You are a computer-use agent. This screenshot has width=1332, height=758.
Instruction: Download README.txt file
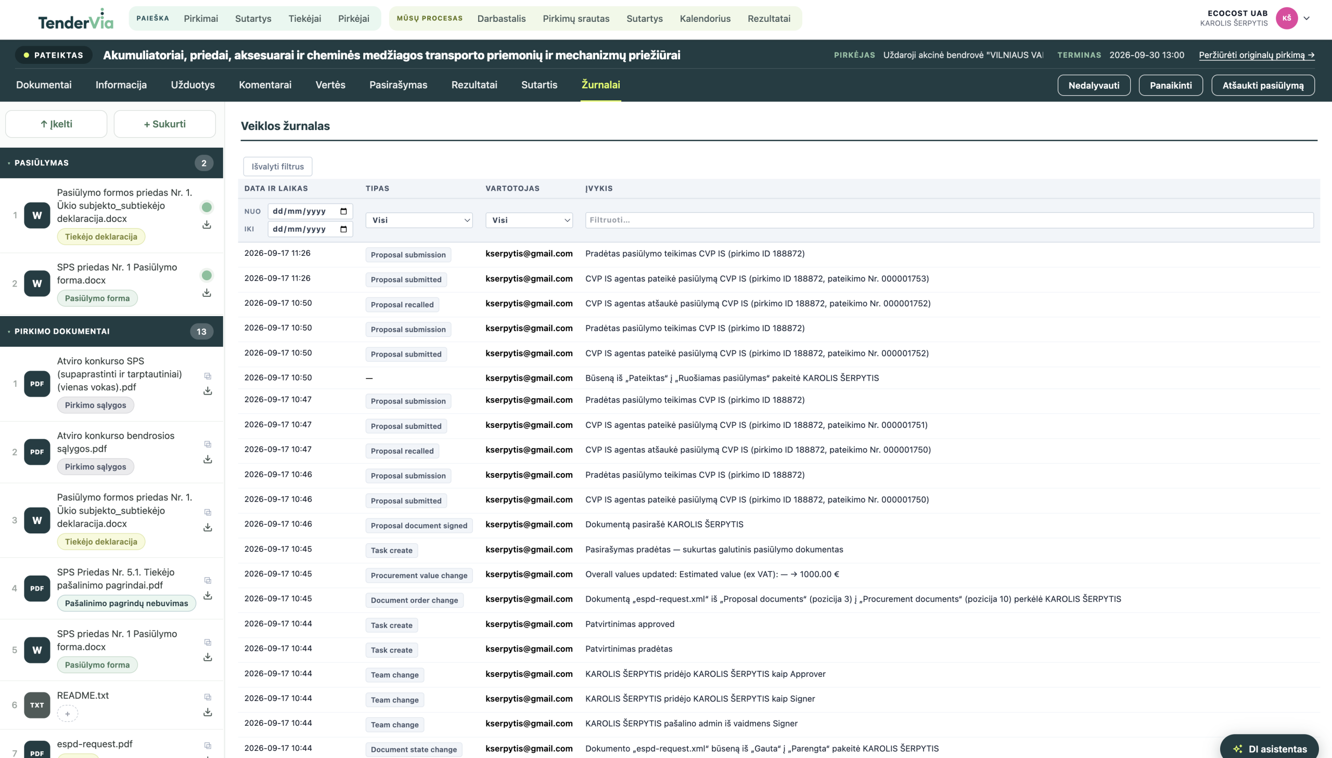point(208,712)
